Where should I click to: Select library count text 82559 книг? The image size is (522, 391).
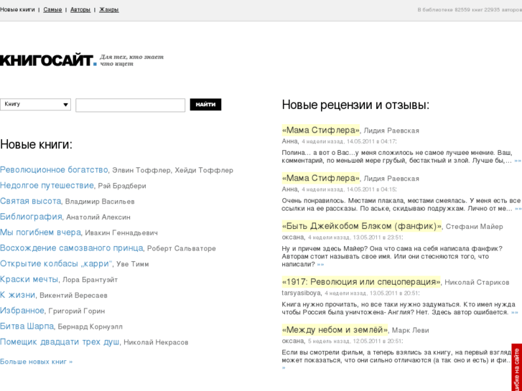coord(469,9)
